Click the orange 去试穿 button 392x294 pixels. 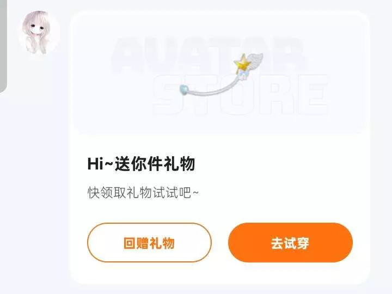pos(290,242)
